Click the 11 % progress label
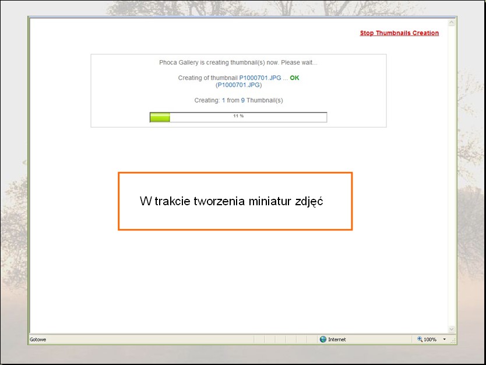The image size is (486, 365). point(238,116)
